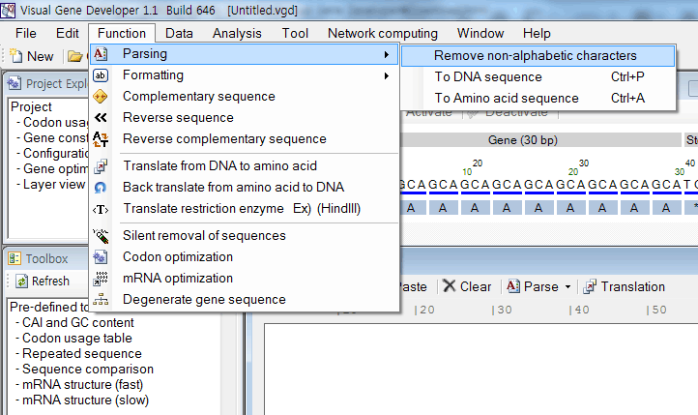
Task: Select Codon usage table in Toolbox
Action: click(x=77, y=339)
